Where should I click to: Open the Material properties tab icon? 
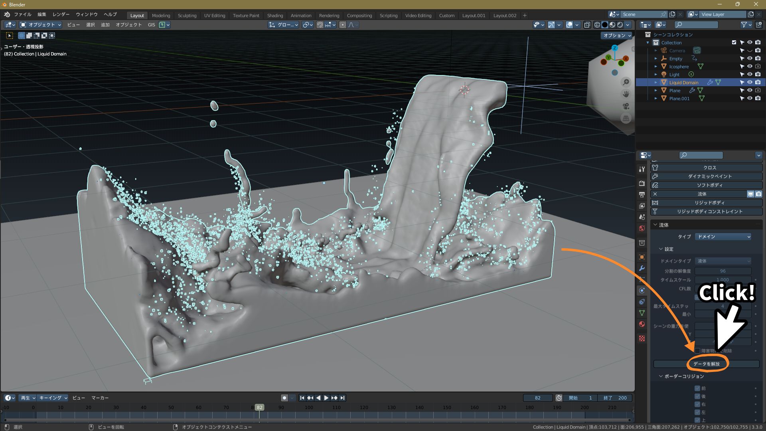pyautogui.click(x=642, y=324)
